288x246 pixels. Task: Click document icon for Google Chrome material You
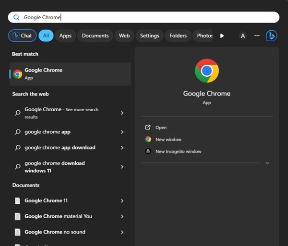pyautogui.click(x=17, y=216)
